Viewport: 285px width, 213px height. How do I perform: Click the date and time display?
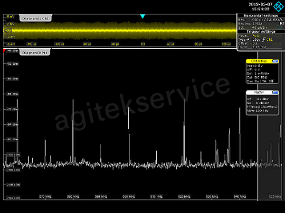tap(260, 7)
